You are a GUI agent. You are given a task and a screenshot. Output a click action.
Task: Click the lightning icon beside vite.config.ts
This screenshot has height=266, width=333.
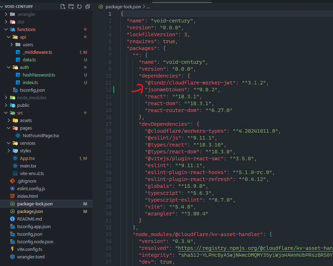pyautogui.click(x=12, y=249)
